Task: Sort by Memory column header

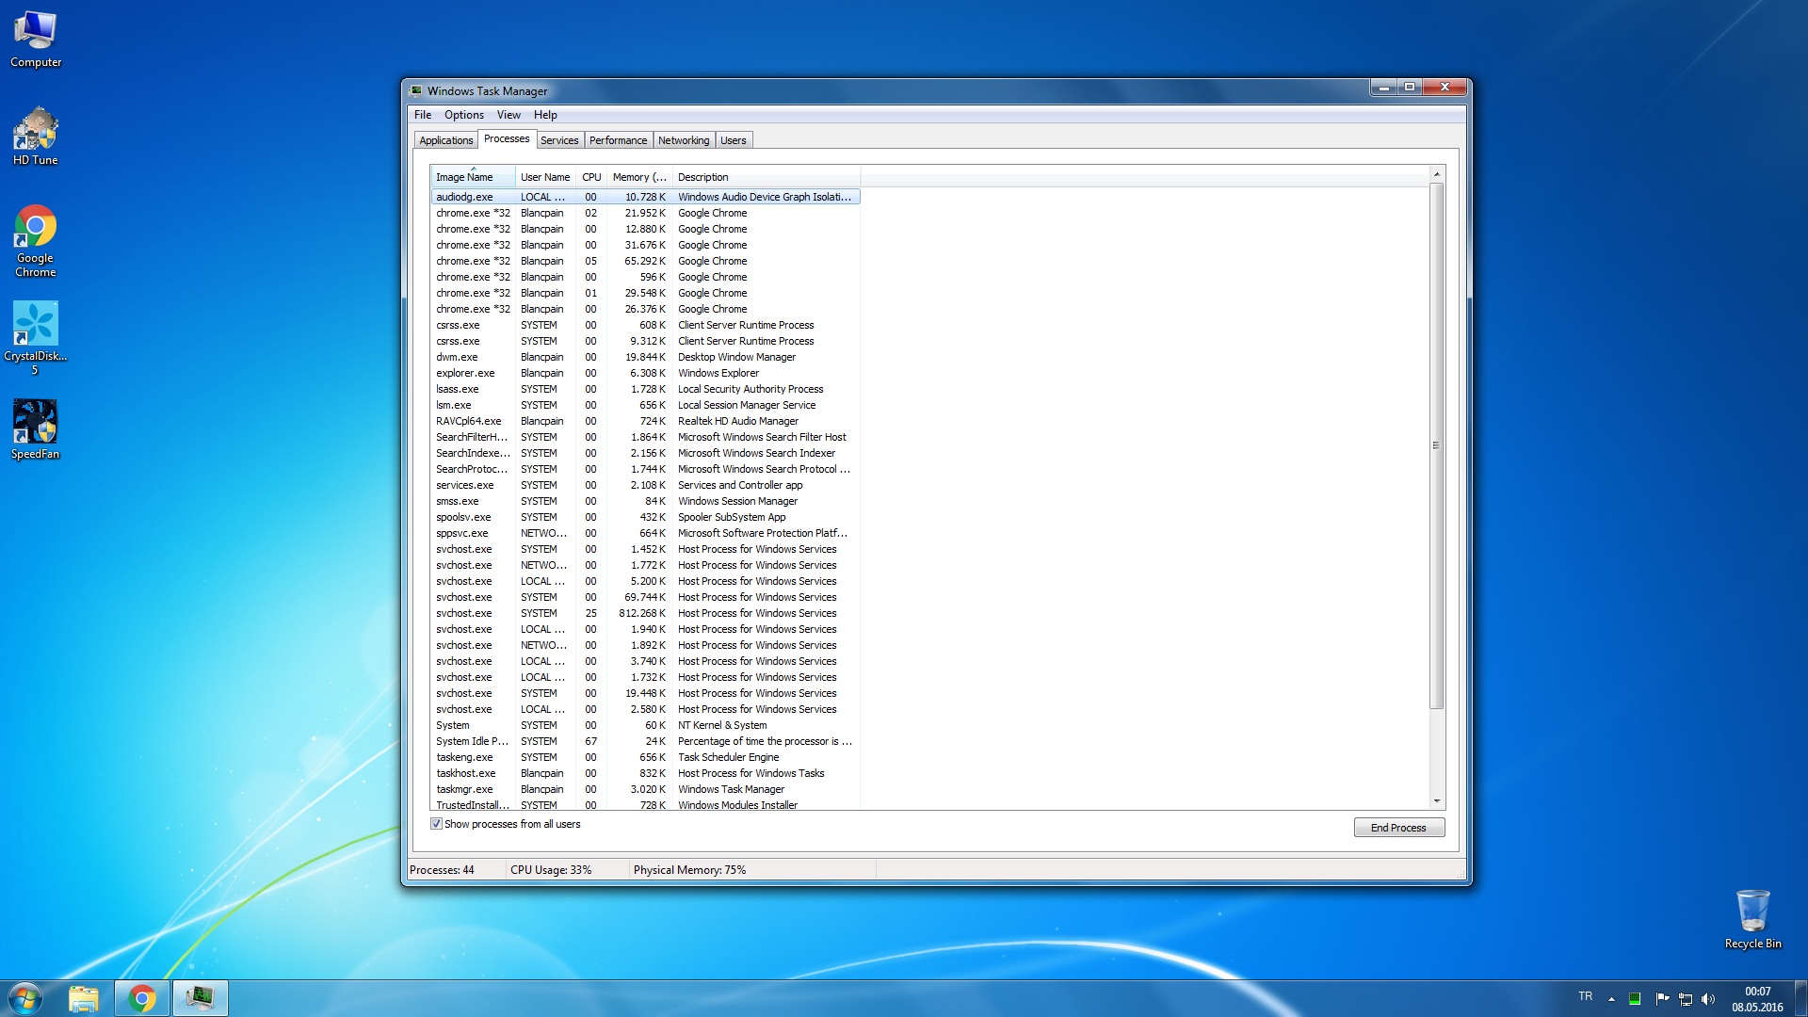Action: [639, 177]
